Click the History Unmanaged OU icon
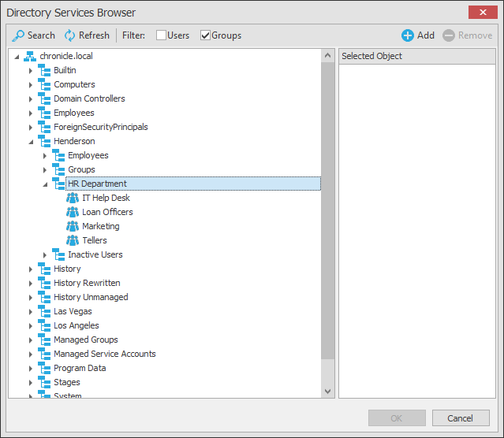The width and height of the screenshot is (504, 438). click(x=44, y=297)
